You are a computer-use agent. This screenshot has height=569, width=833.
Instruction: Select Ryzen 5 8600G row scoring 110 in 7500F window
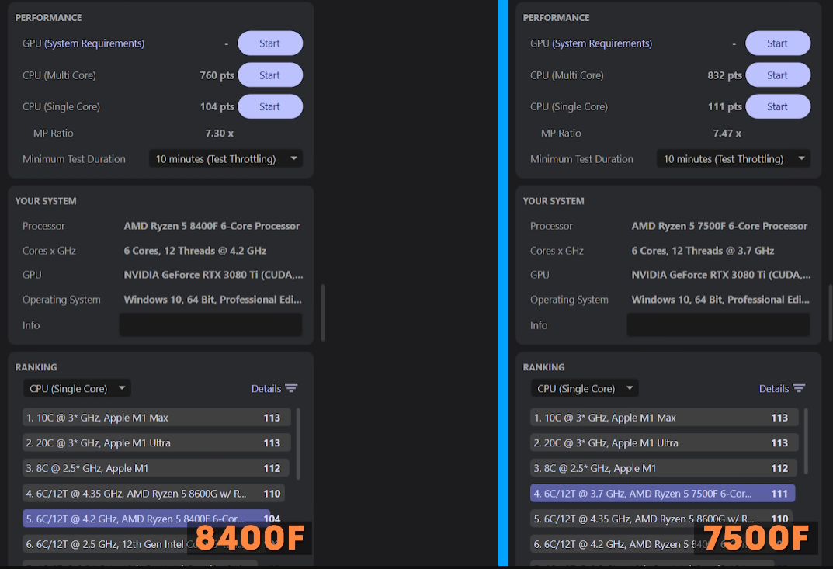[661, 519]
